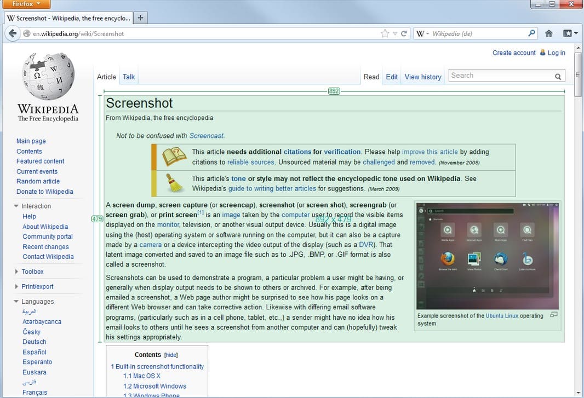584x398 pixels.
Task: Hide the Contents table of contents
Action: tap(171, 355)
